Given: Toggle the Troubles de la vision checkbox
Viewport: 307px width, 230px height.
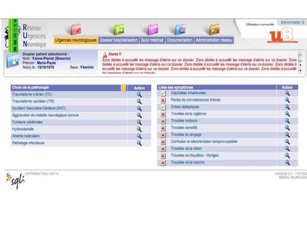Looking at the screenshot, I should pos(163,149).
